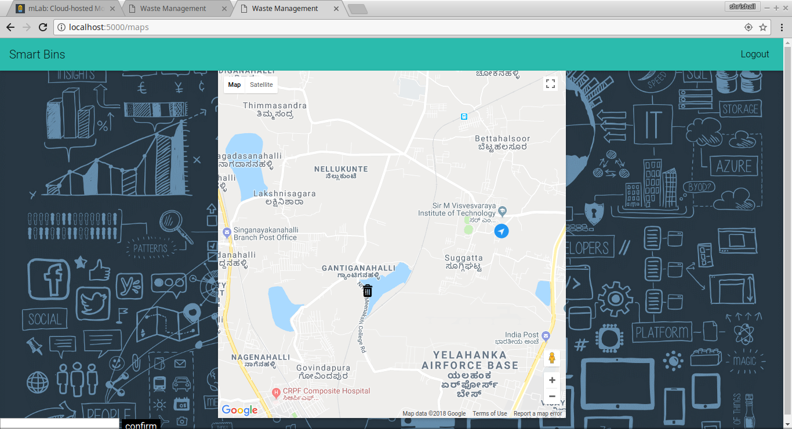Image resolution: width=792 pixels, height=429 pixels.
Task: Click the input field beside confirm
Action: 59,424
